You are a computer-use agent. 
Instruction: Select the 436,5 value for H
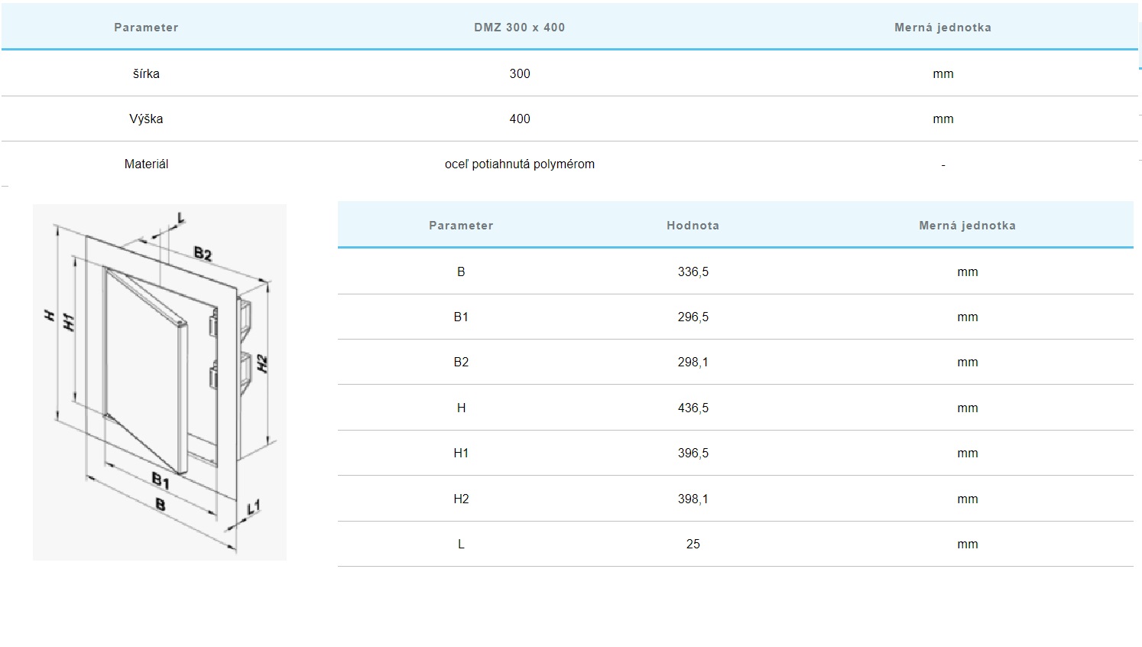tap(693, 408)
